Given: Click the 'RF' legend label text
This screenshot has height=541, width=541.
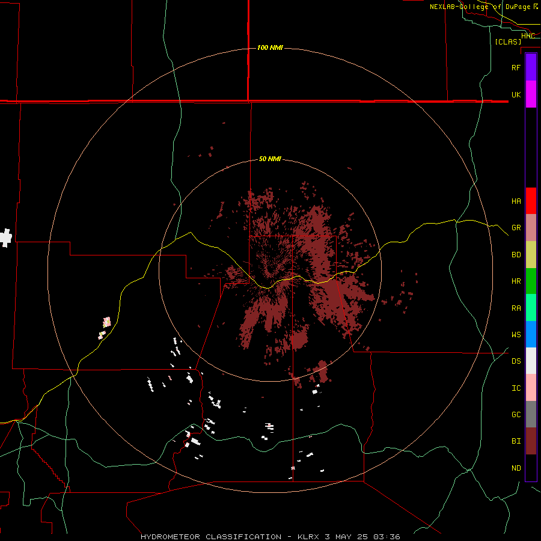Looking at the screenshot, I should point(516,67).
